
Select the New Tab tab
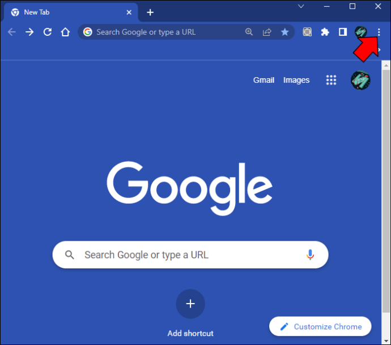coord(71,12)
